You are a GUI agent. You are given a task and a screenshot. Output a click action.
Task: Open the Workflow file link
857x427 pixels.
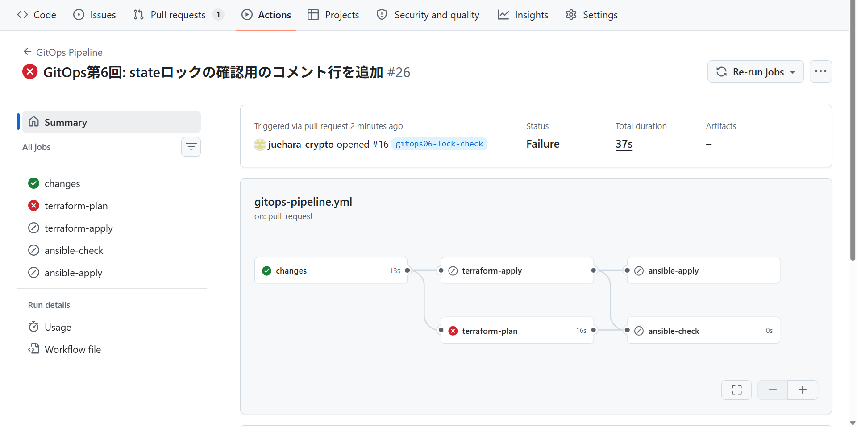pyautogui.click(x=112, y=349)
